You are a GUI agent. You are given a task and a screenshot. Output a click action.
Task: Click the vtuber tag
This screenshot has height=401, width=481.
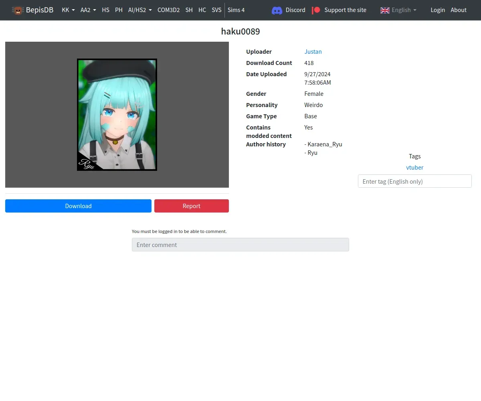414,168
